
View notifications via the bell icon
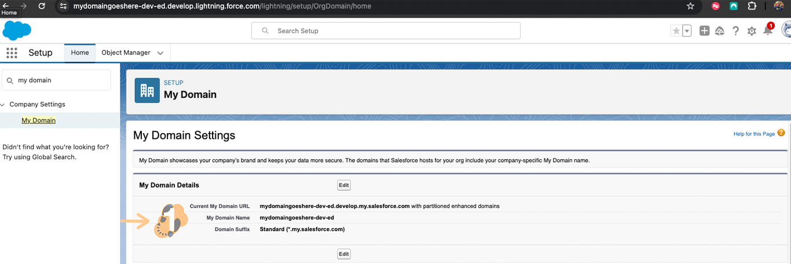click(768, 31)
